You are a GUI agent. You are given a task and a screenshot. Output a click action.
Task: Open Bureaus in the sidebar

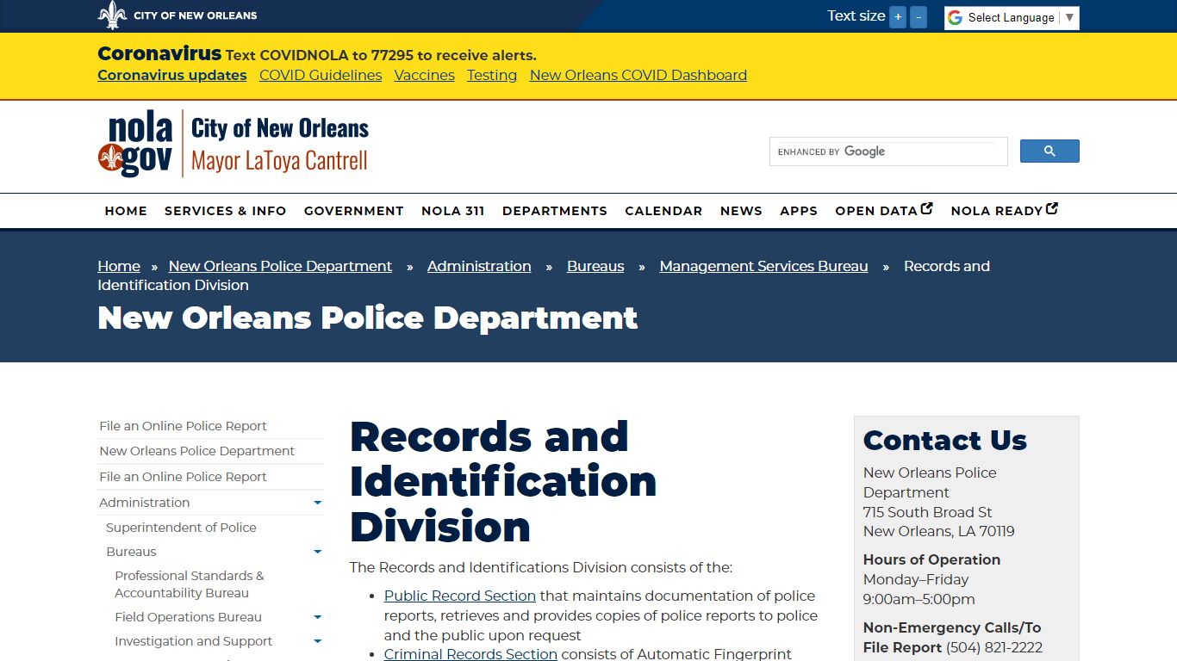coord(131,552)
